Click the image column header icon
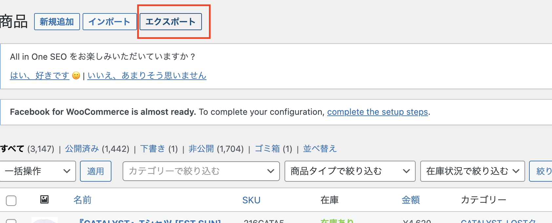The image size is (552, 223). (x=44, y=199)
